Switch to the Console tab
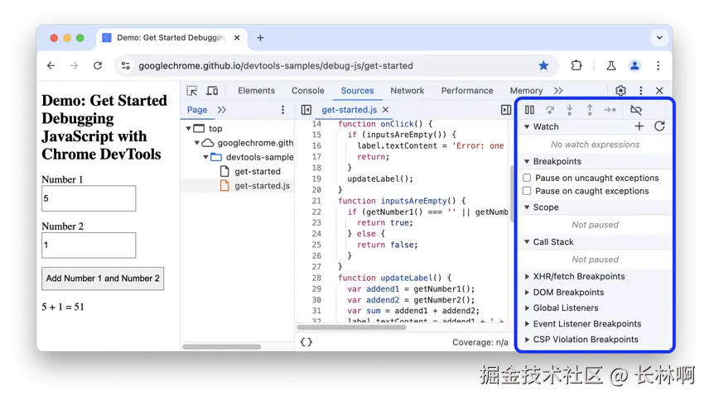 tap(308, 91)
